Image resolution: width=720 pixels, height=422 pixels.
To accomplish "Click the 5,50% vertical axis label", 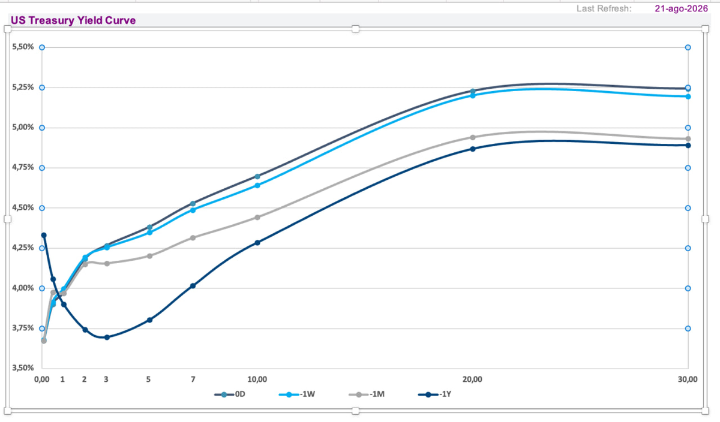I will point(22,46).
